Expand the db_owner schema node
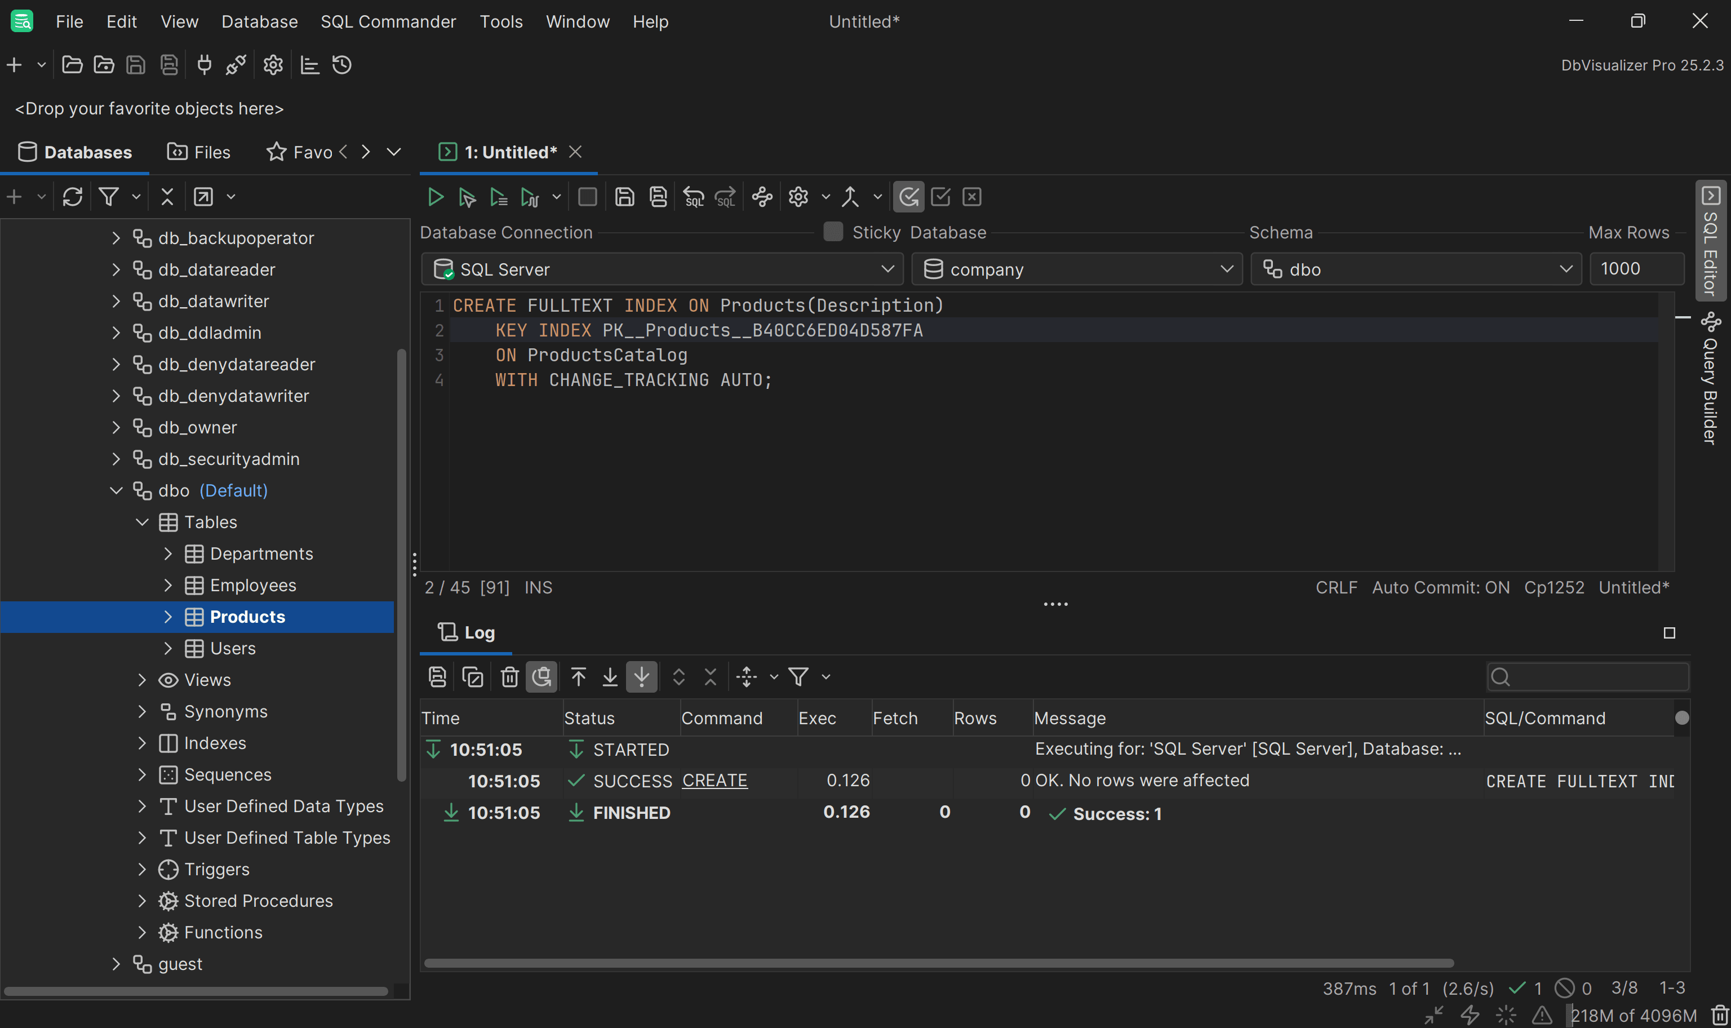 116,427
